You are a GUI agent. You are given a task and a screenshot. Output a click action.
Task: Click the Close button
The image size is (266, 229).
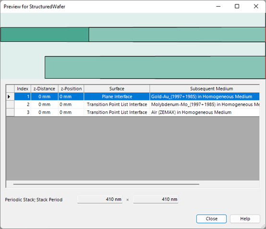coord(211,218)
